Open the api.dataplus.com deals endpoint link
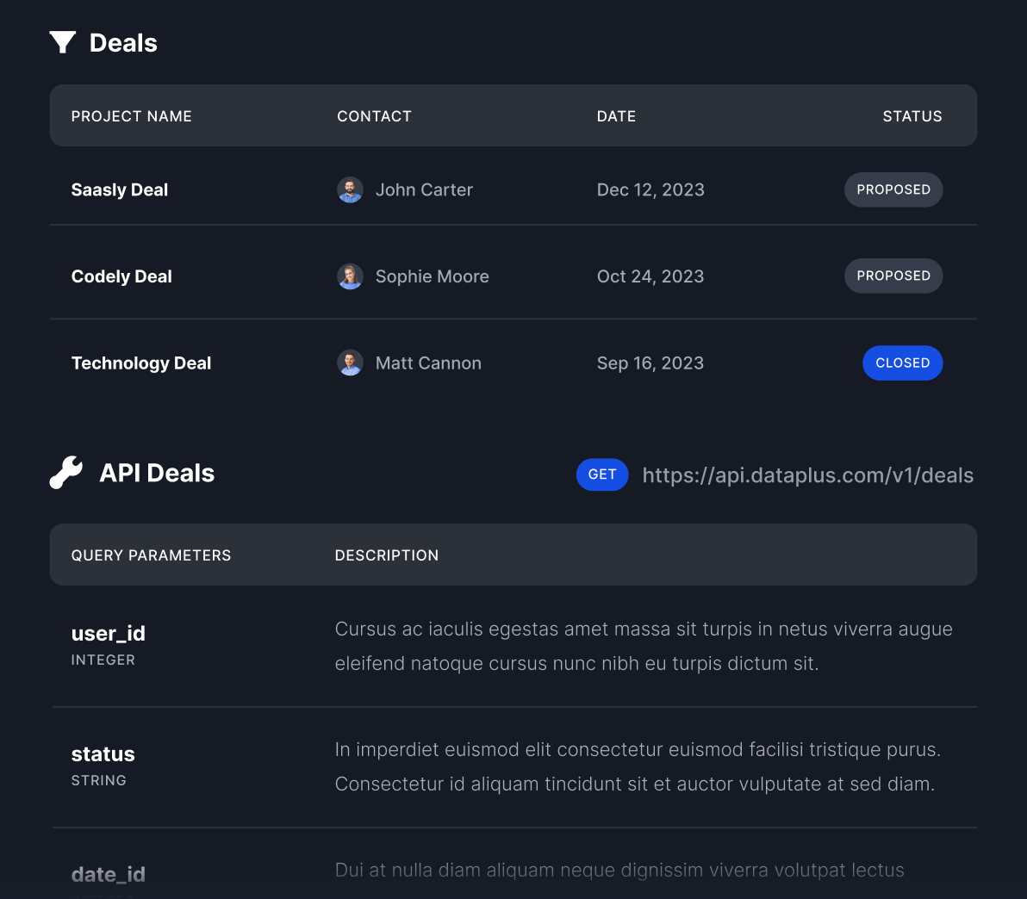 [807, 474]
